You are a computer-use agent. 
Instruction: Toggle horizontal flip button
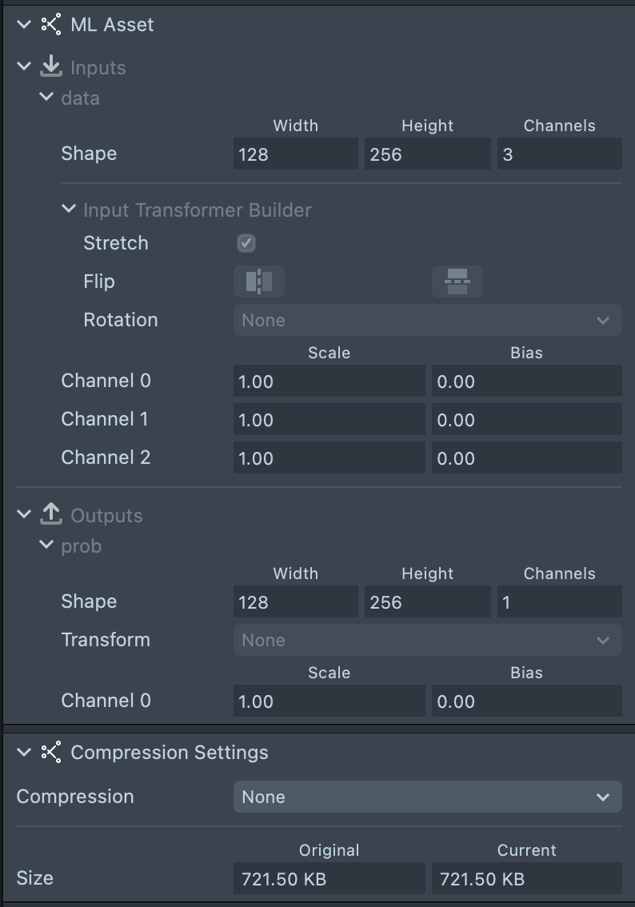[259, 282]
